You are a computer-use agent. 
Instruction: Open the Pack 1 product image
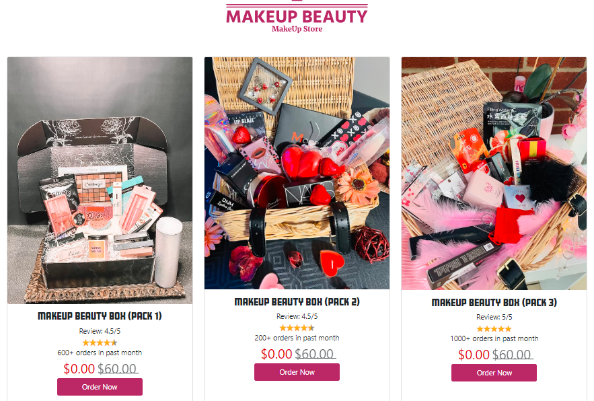[x=100, y=180]
